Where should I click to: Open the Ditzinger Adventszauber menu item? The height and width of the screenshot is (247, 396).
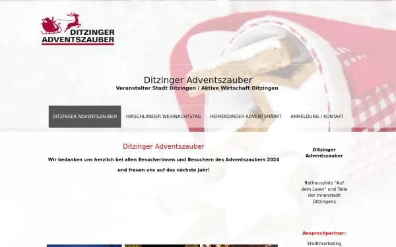84,117
